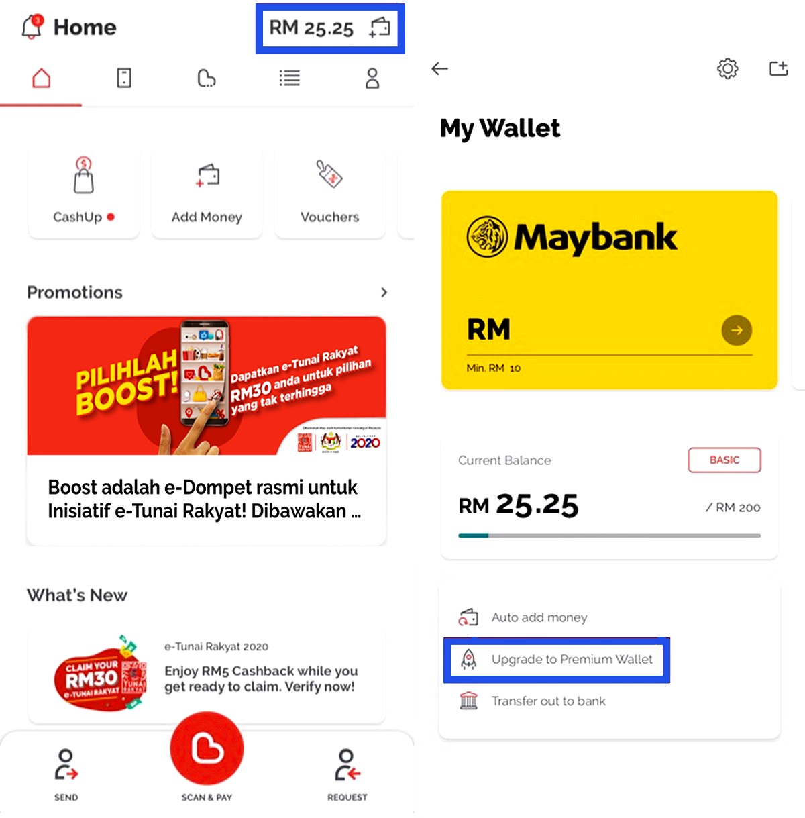Select the phone/mobile tab

click(x=124, y=79)
